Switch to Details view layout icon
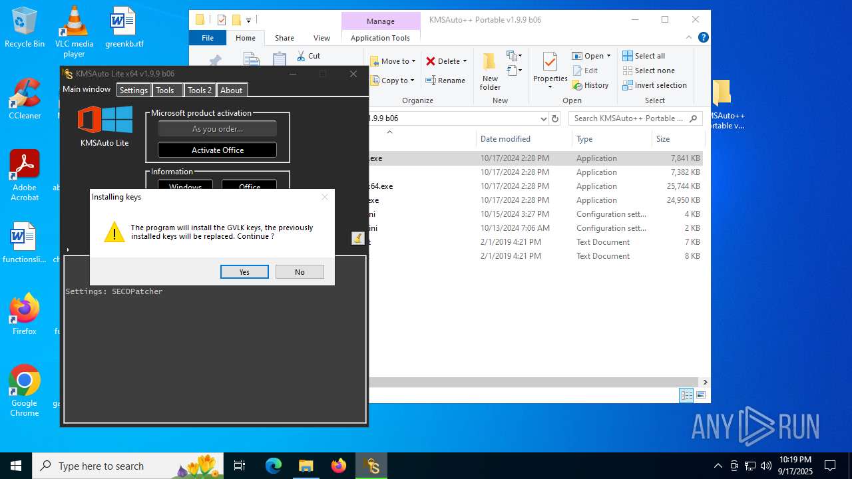 point(686,396)
